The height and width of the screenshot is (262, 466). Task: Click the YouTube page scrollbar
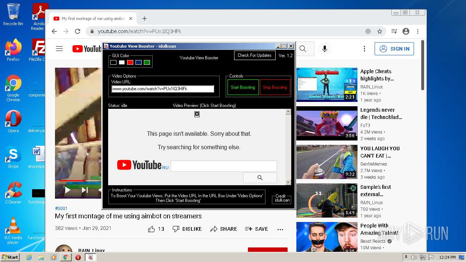(423, 65)
